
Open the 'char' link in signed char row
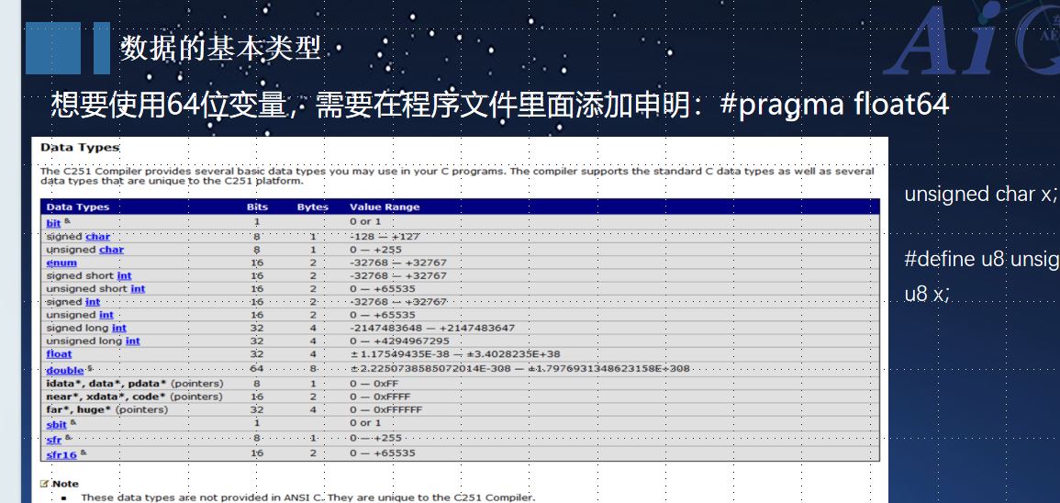97,237
